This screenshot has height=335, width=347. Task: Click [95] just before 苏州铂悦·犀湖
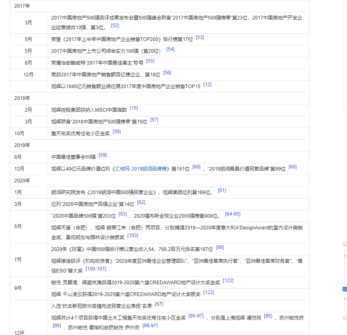point(57,326)
